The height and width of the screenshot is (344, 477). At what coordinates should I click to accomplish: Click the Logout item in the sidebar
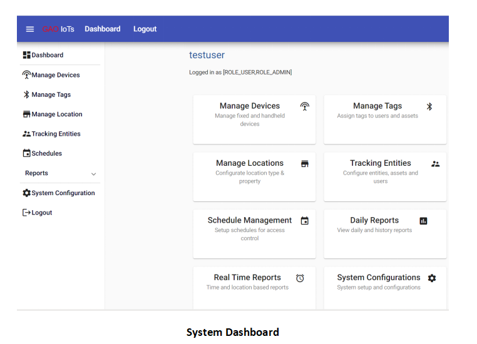pos(41,213)
